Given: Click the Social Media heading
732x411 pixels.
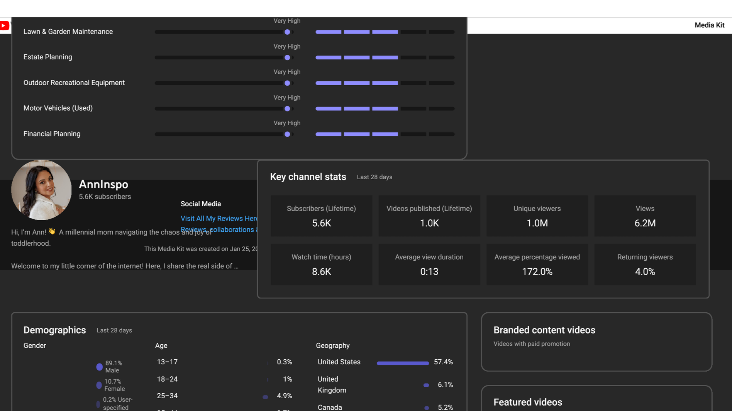Looking at the screenshot, I should click(x=201, y=204).
